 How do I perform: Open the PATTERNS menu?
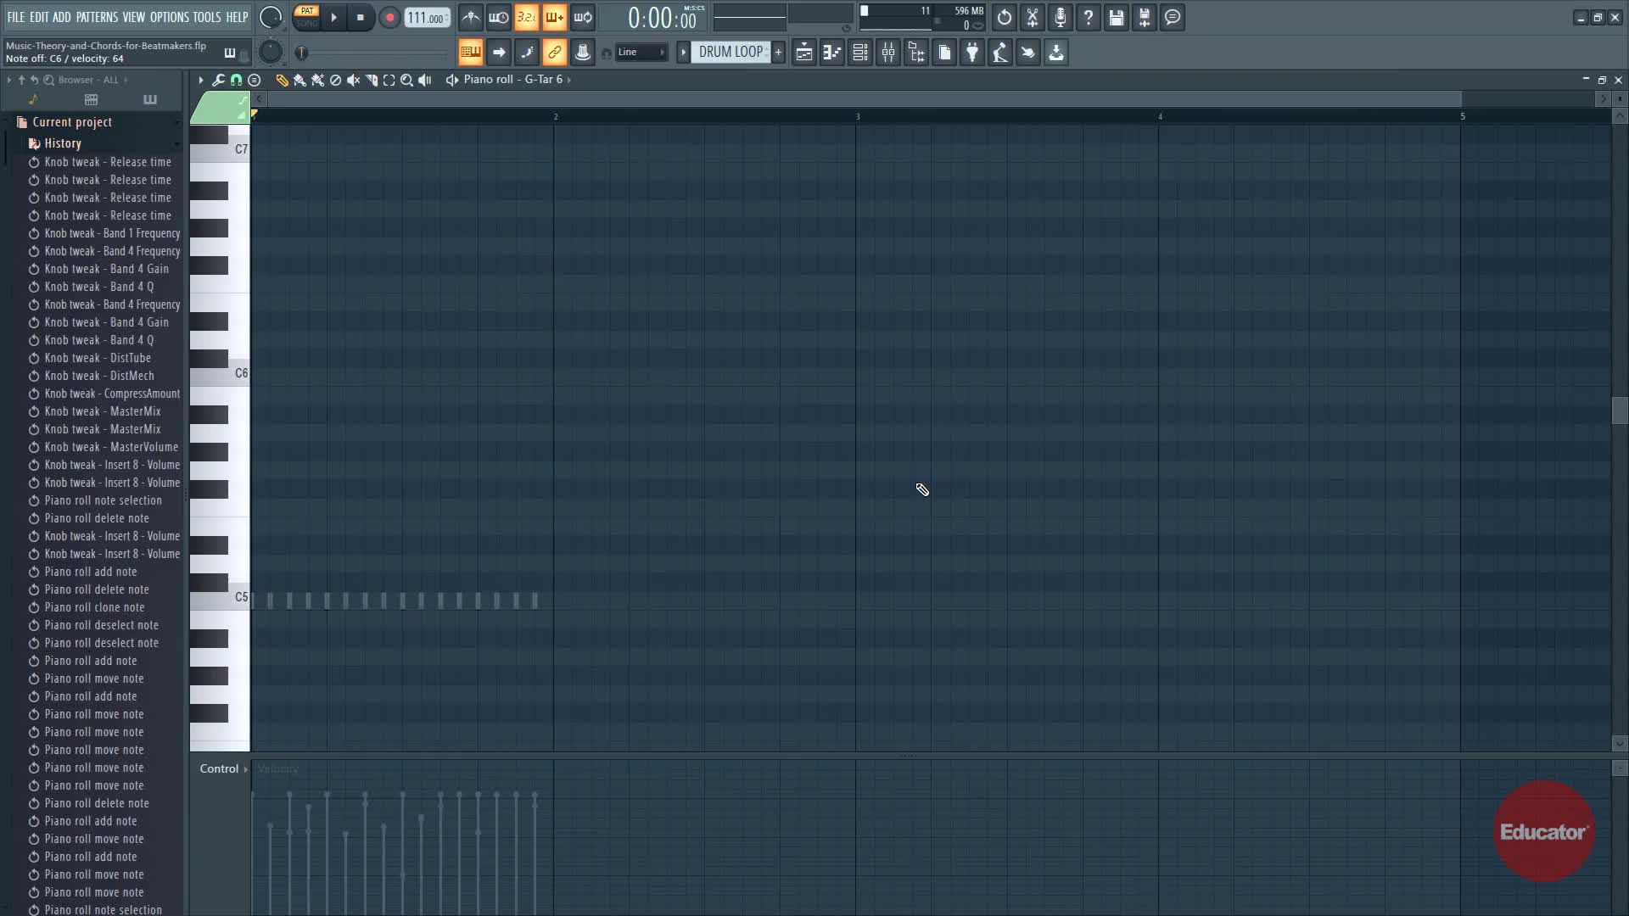[x=97, y=17]
